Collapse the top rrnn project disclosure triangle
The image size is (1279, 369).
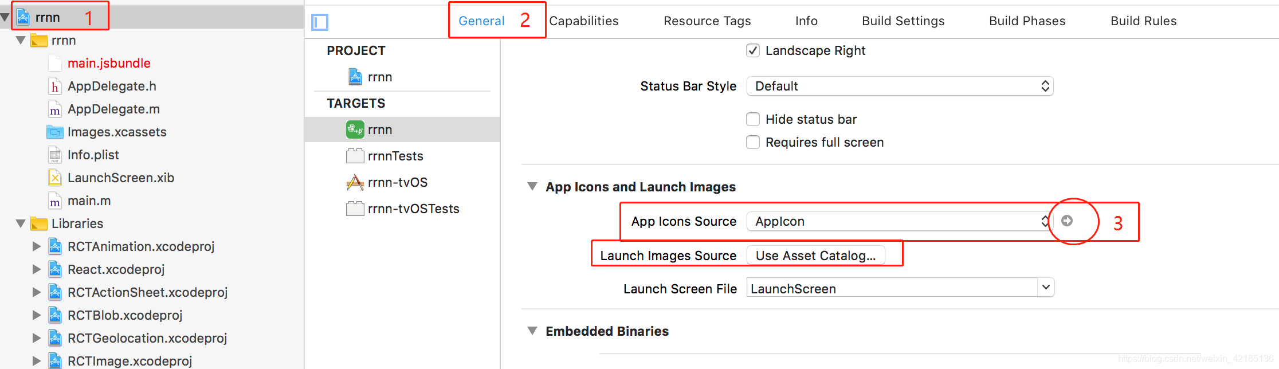point(5,17)
